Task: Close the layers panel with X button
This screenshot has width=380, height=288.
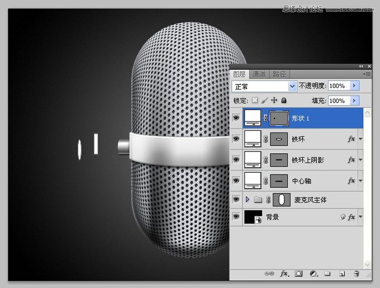Action: click(369, 66)
